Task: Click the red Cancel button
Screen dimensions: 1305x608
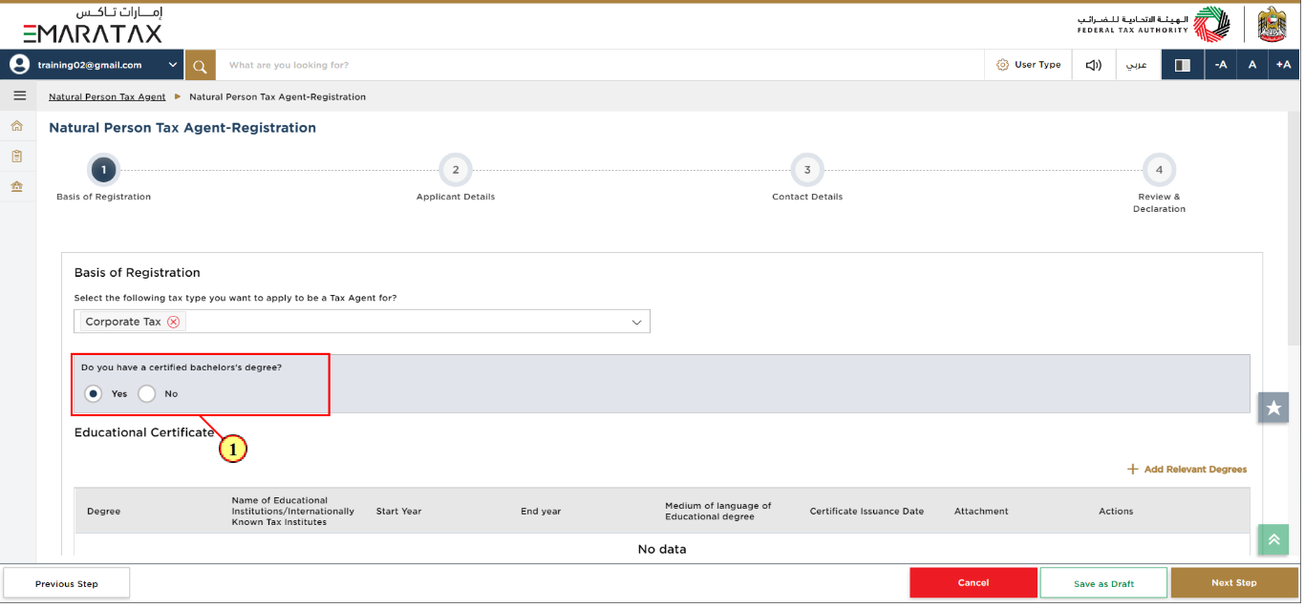Action: [x=973, y=582]
